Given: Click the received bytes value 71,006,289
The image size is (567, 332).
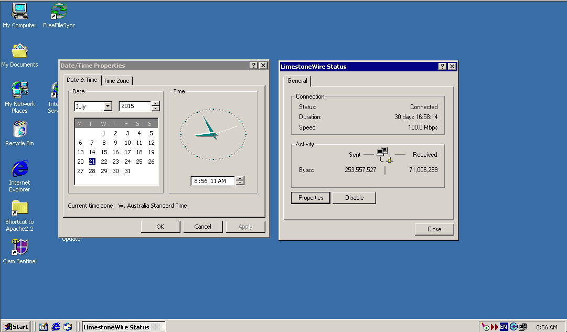Looking at the screenshot, I should click(x=423, y=170).
